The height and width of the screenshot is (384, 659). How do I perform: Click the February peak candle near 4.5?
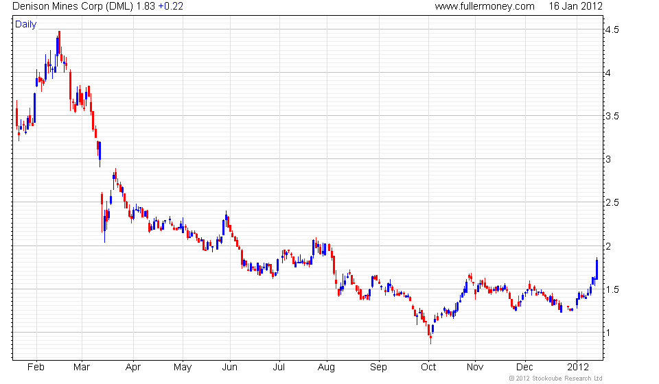point(59,42)
